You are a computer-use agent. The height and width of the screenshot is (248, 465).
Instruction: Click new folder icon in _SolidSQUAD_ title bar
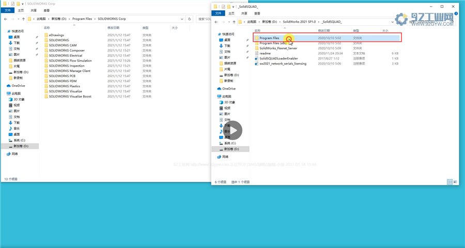coord(229,7)
